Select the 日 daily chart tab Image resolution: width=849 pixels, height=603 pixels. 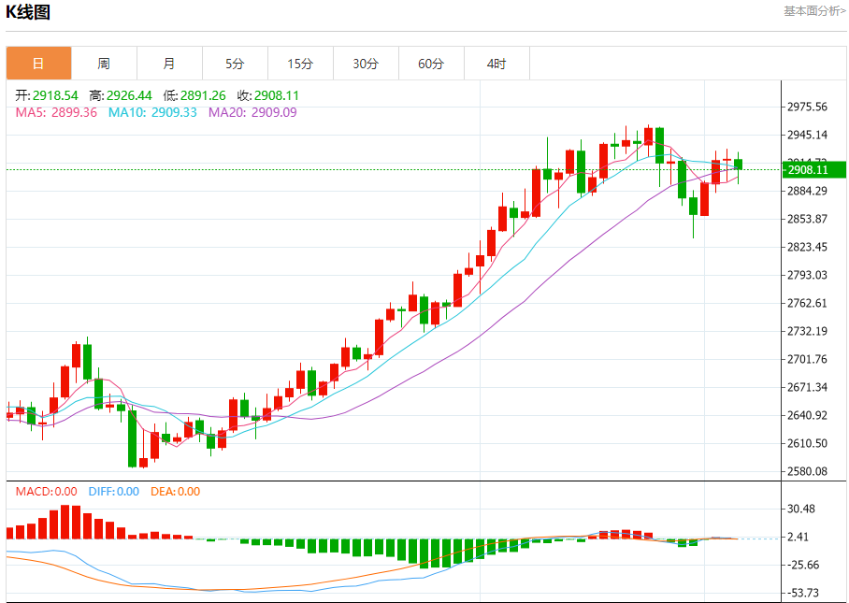(38, 64)
